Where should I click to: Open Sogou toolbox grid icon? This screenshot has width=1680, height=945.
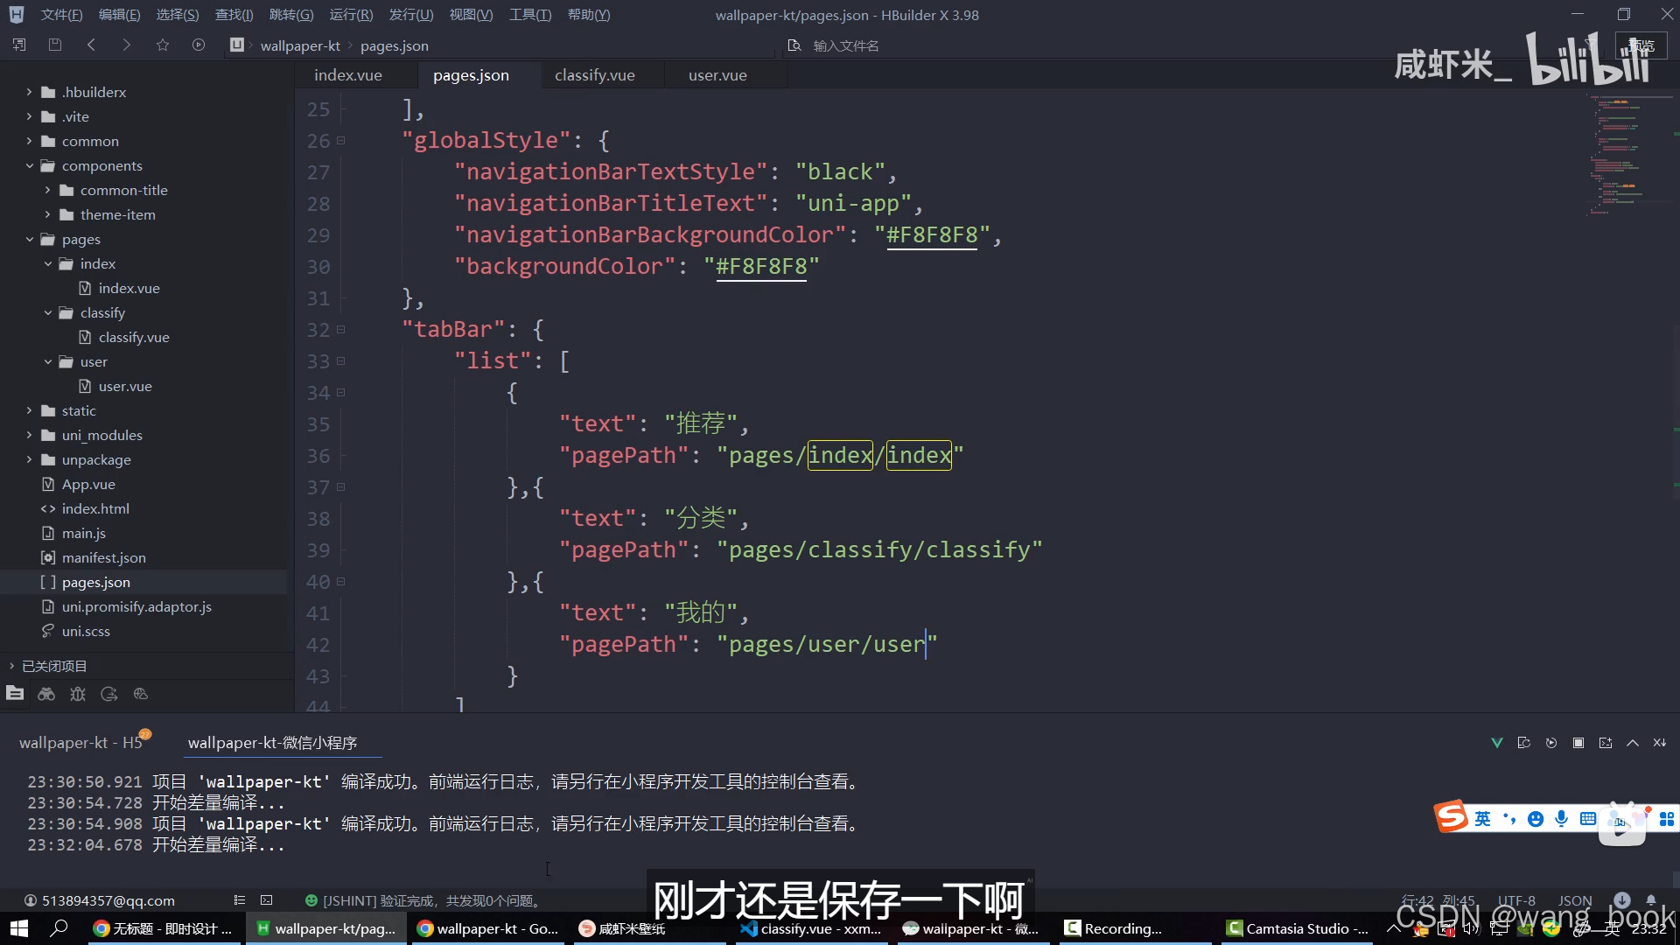click(x=1667, y=819)
